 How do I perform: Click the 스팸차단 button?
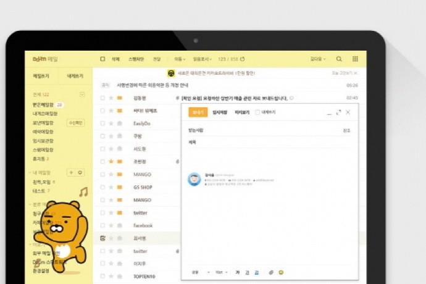(136, 59)
